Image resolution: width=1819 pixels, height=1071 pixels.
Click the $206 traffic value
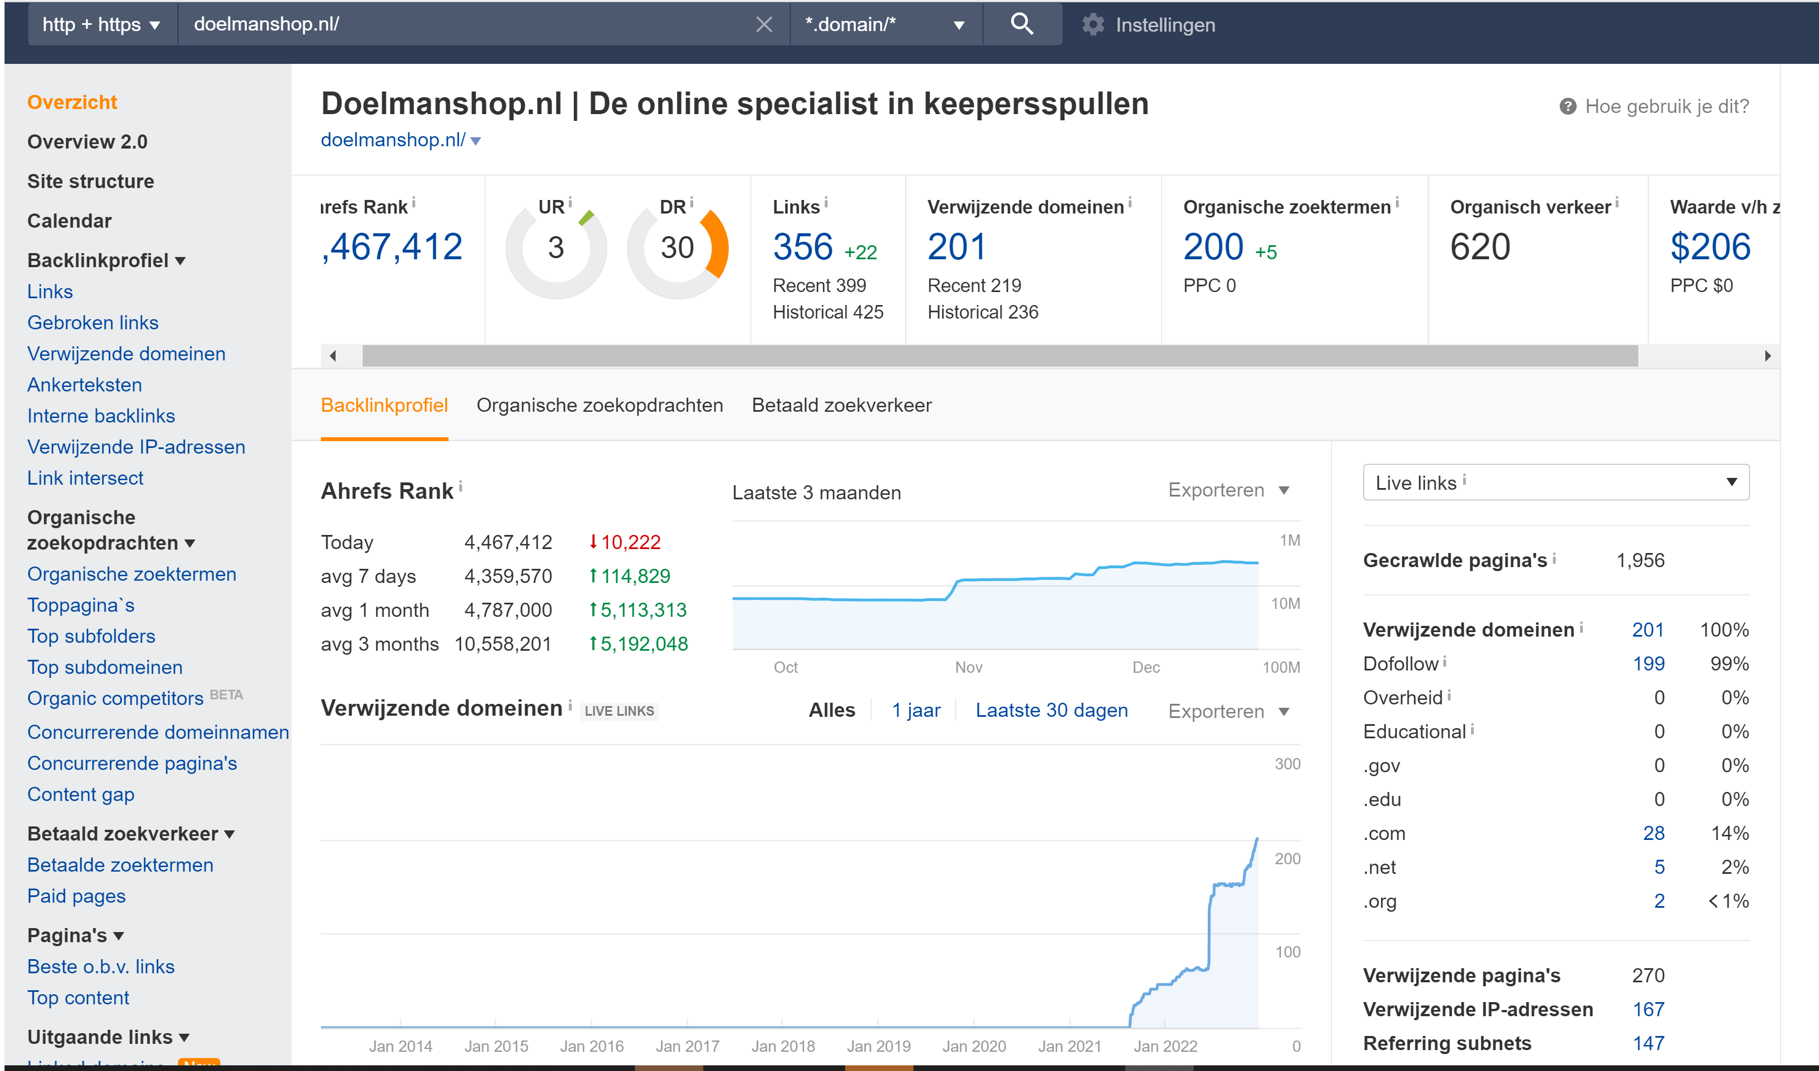click(x=1710, y=247)
